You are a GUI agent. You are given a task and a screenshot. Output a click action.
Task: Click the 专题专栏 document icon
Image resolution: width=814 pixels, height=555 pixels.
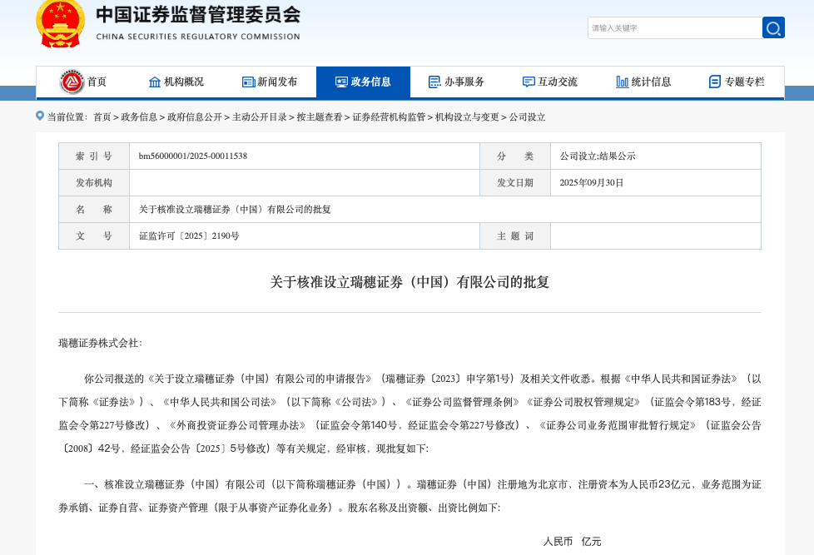[x=715, y=82]
